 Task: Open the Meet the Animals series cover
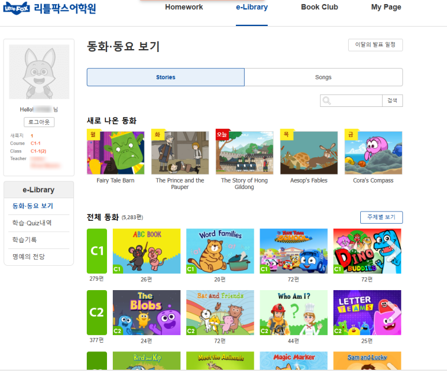220,361
